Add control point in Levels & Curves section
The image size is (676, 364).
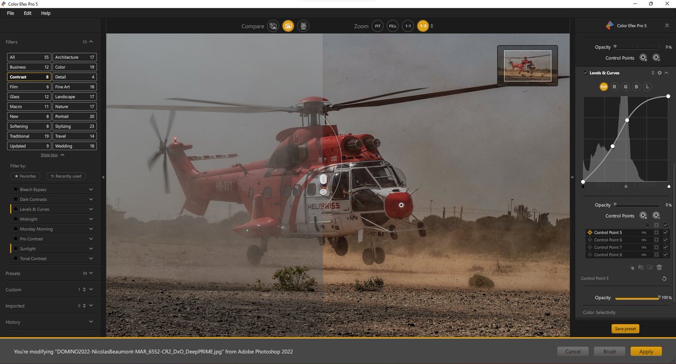643,215
